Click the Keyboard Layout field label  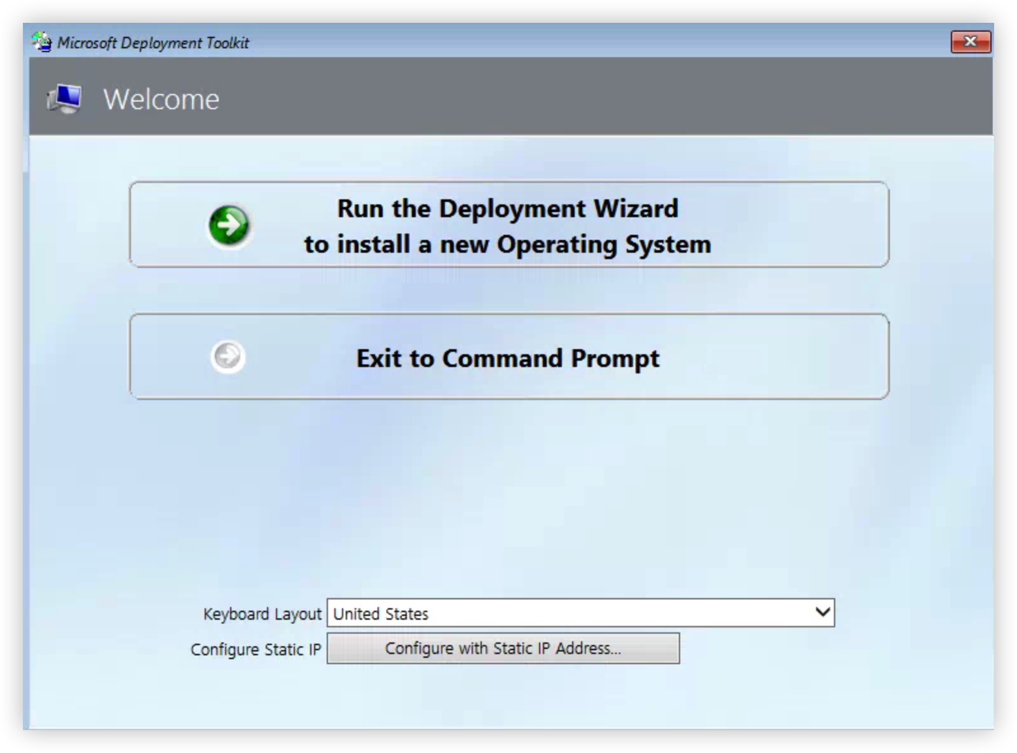click(262, 614)
